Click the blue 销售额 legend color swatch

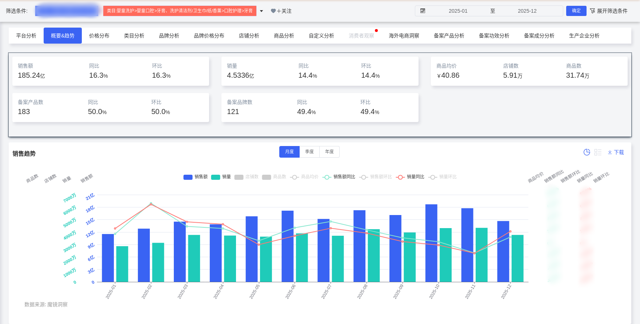188,177
